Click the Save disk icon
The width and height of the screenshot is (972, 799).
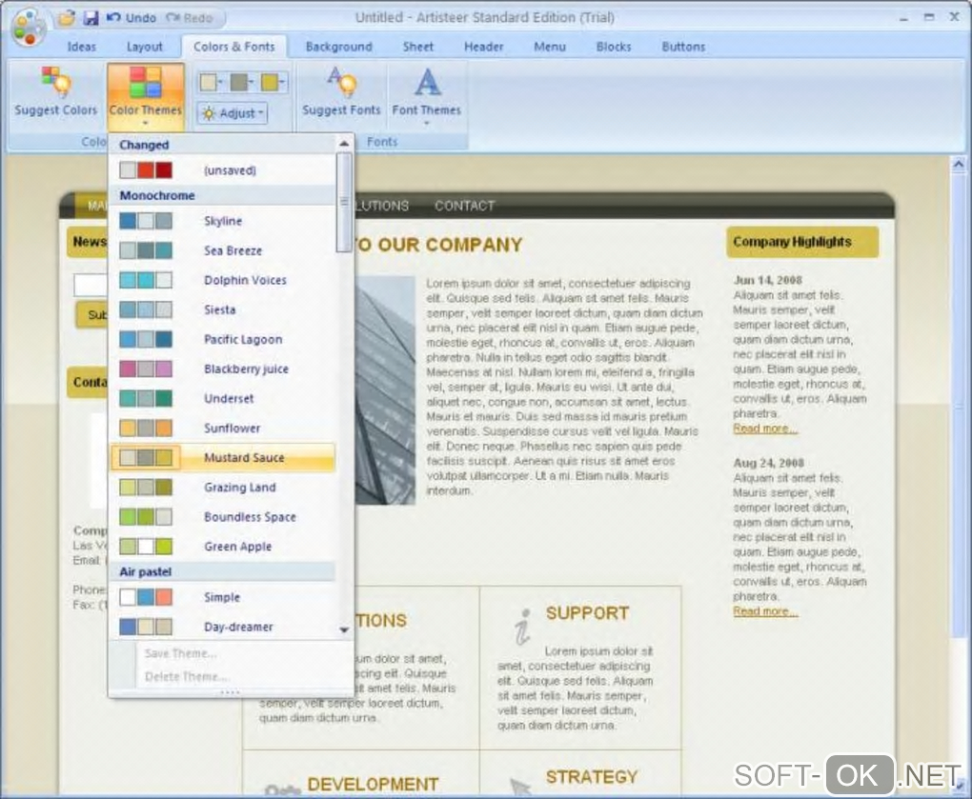91,18
